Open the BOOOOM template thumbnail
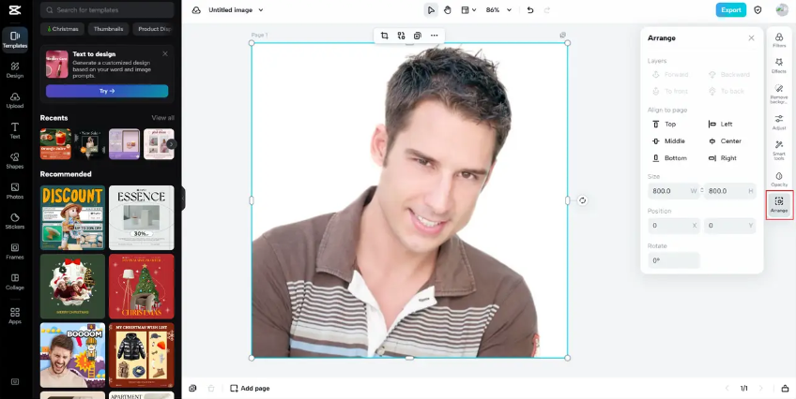 72,355
